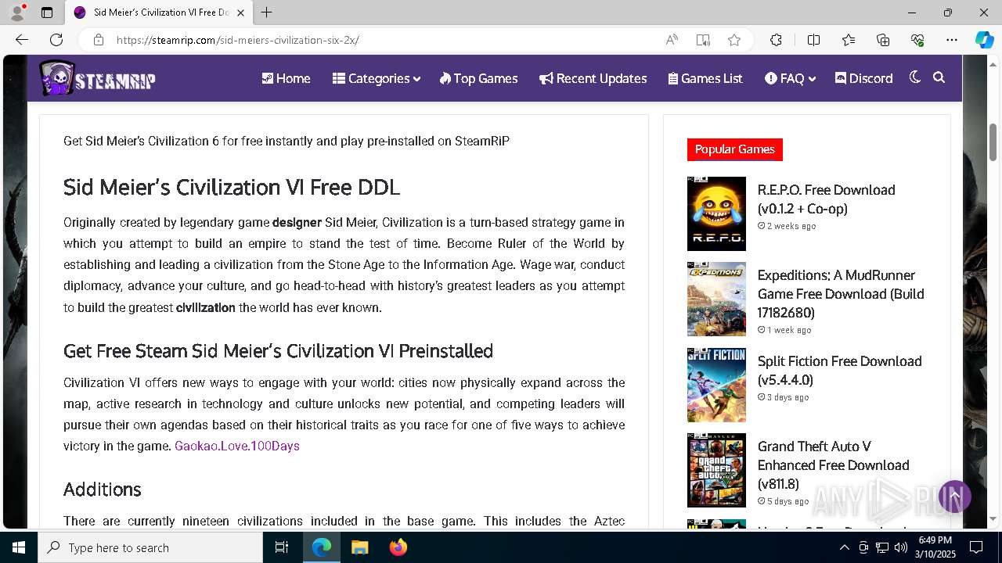This screenshot has height=563, width=1002.
Task: Launch Firefox from the taskbar
Action: [x=398, y=547]
